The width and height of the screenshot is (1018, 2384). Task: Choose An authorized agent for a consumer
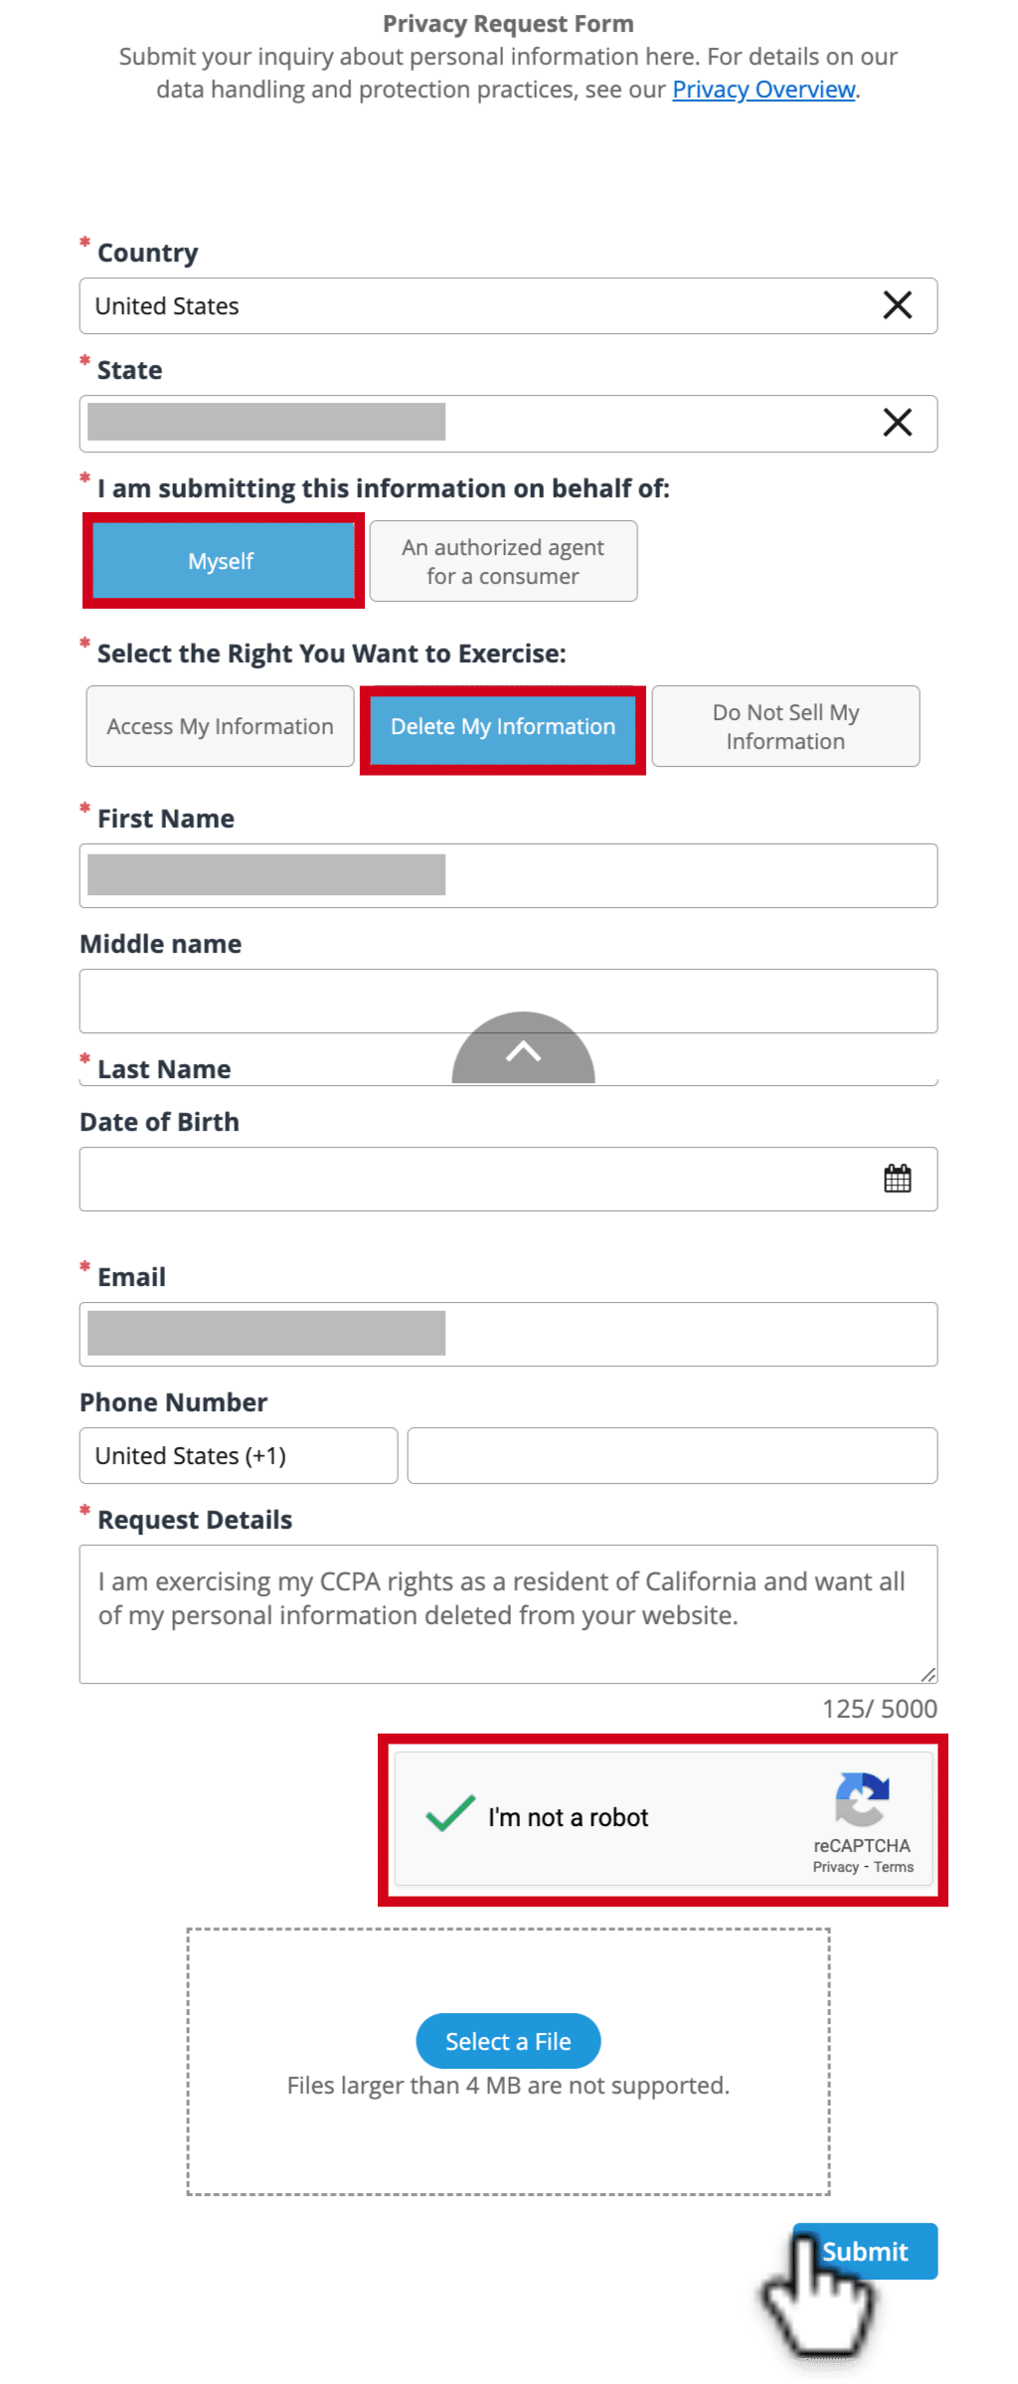[503, 561]
